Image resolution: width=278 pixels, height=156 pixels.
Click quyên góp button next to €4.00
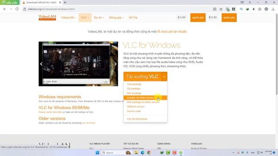click(x=198, y=17)
